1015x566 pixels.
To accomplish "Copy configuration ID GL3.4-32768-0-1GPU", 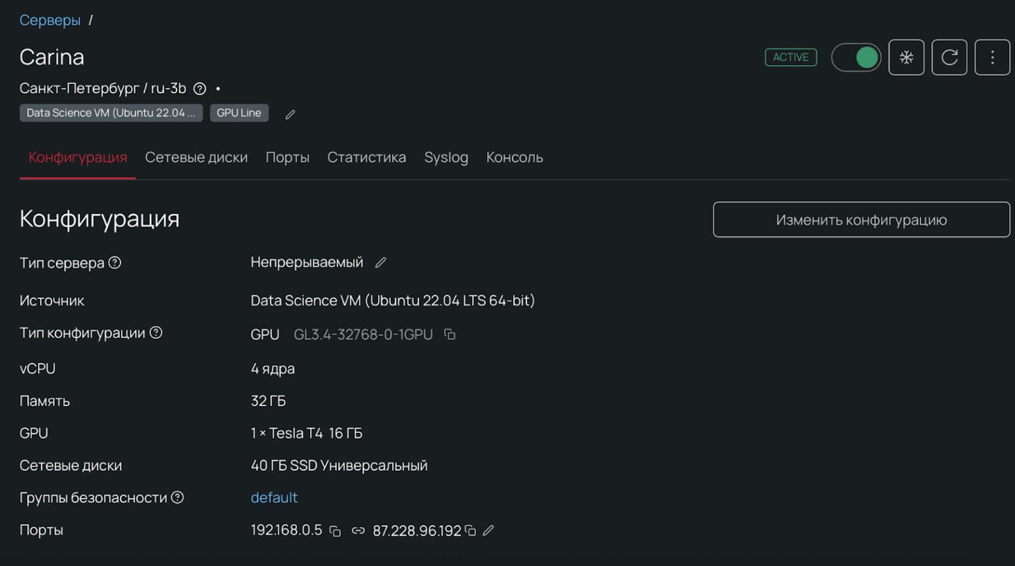I will pyautogui.click(x=450, y=334).
